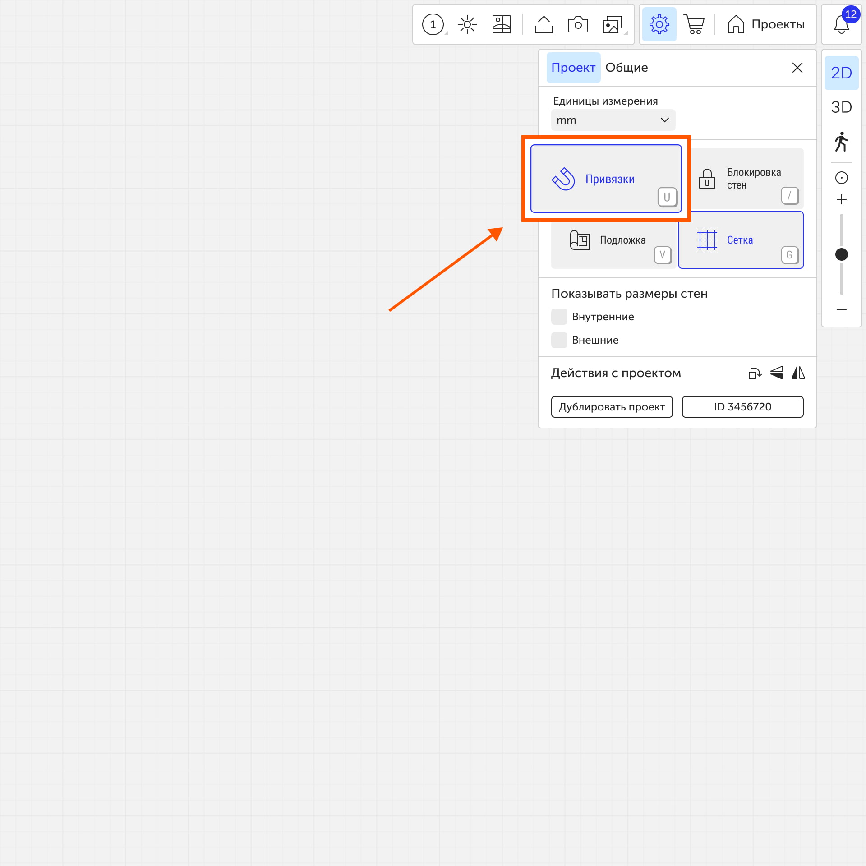Screen dimensions: 866x866
Task: Click the zoom slider handle
Action: click(x=841, y=254)
